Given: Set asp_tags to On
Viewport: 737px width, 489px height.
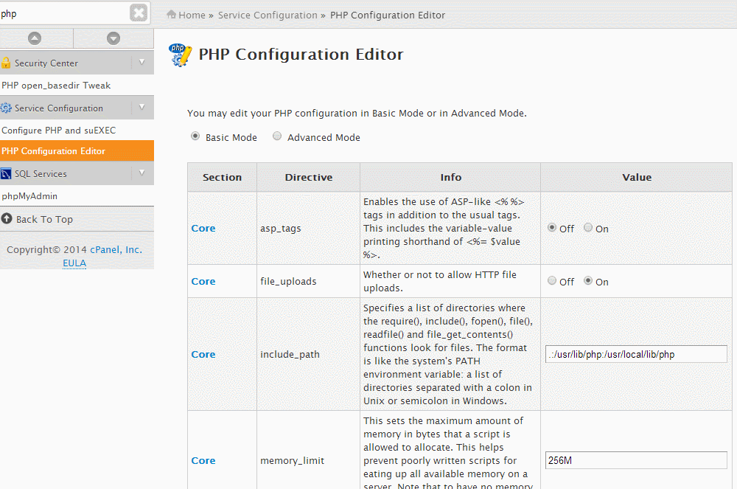Looking at the screenshot, I should (x=588, y=228).
